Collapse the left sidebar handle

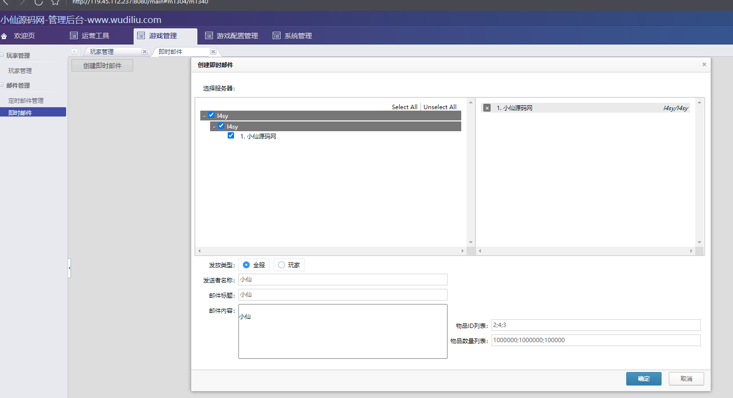pos(70,268)
